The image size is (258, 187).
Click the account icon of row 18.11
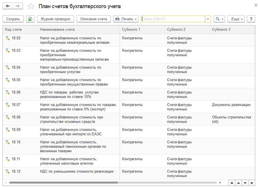point(7,159)
